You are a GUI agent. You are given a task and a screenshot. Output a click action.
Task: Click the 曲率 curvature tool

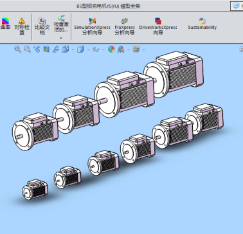point(5,24)
